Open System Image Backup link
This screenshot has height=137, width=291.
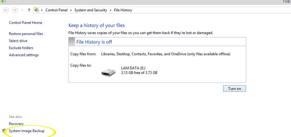tap(27, 131)
